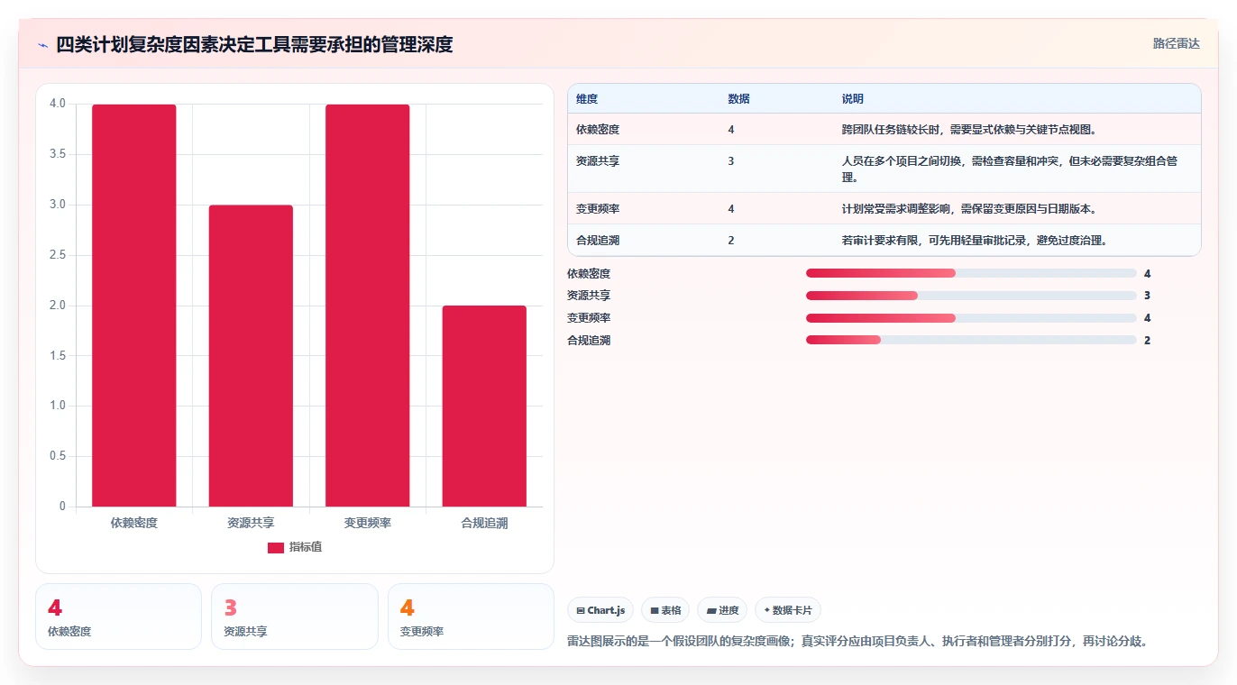Select the 数据 column header
1237x685 pixels.
[x=739, y=99]
